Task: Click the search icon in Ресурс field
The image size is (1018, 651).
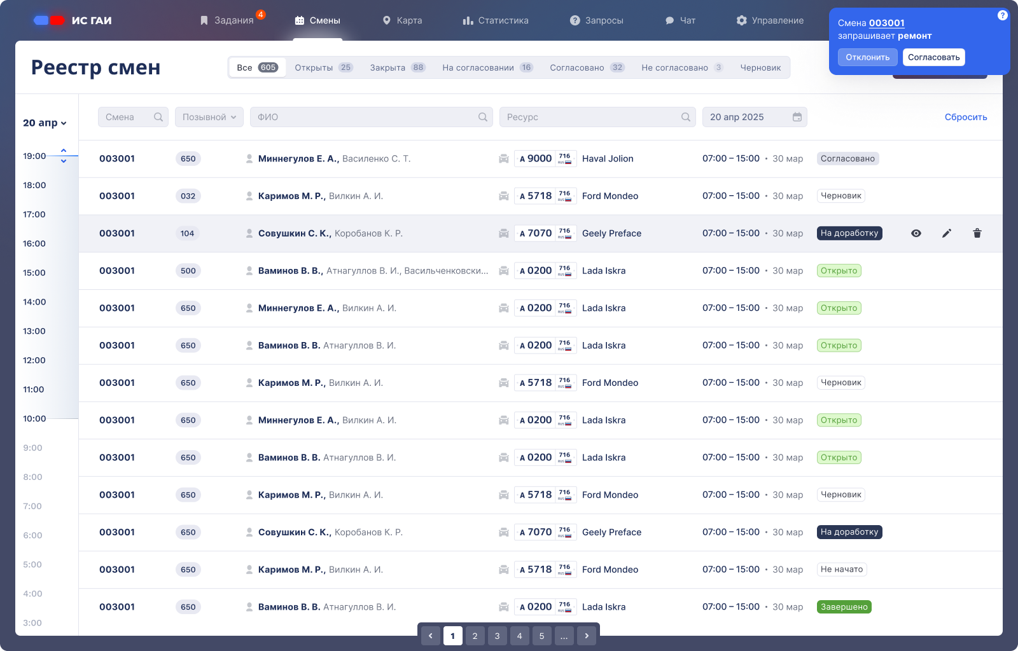Action: click(686, 117)
